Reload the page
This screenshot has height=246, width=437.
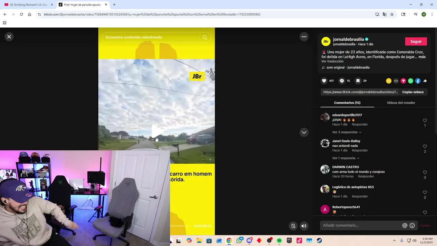tap(21, 14)
